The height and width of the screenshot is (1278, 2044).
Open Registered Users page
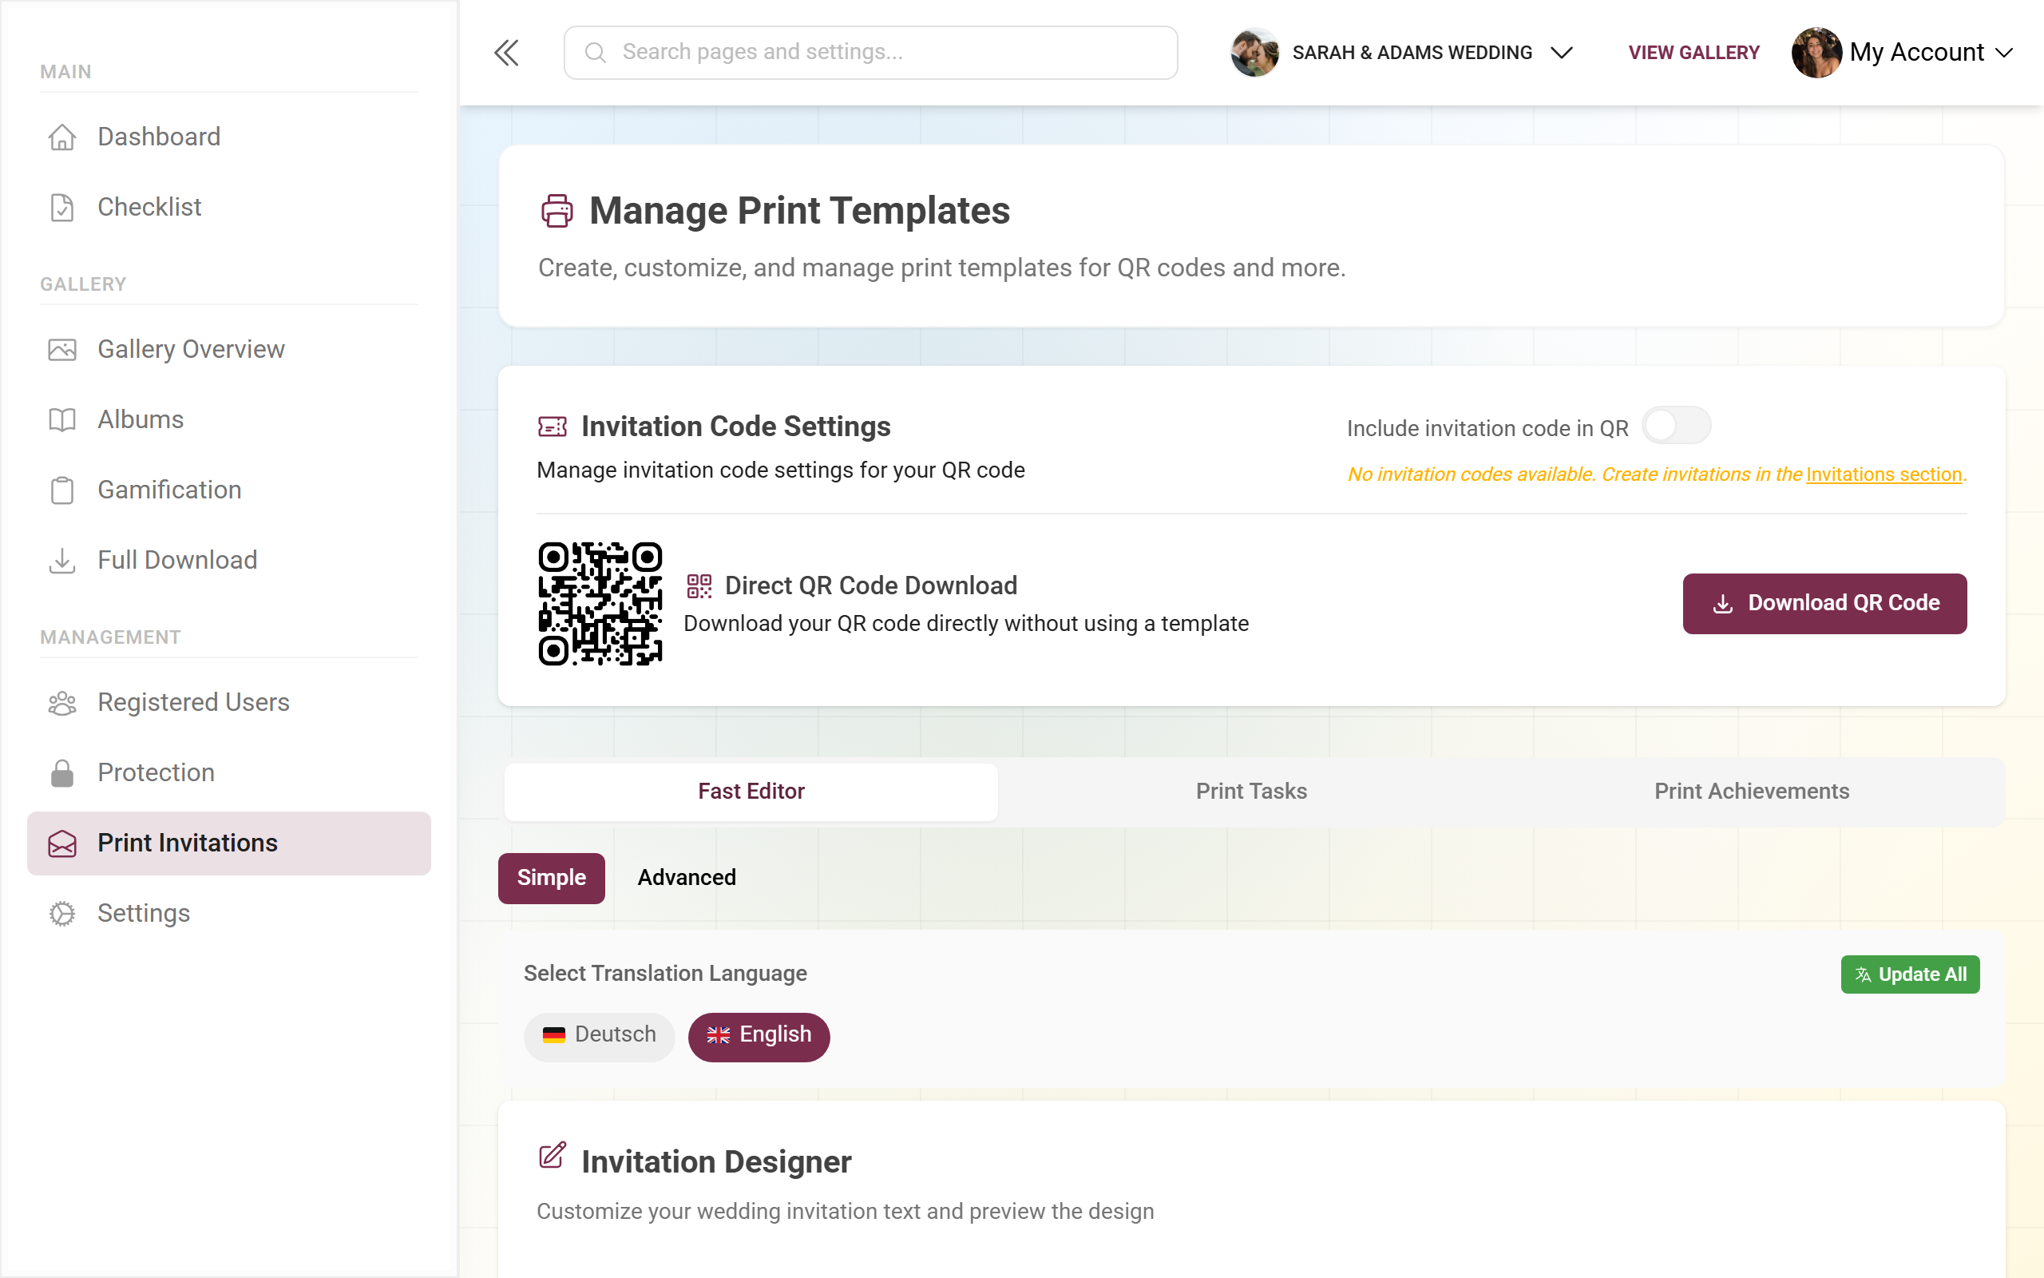(229, 702)
